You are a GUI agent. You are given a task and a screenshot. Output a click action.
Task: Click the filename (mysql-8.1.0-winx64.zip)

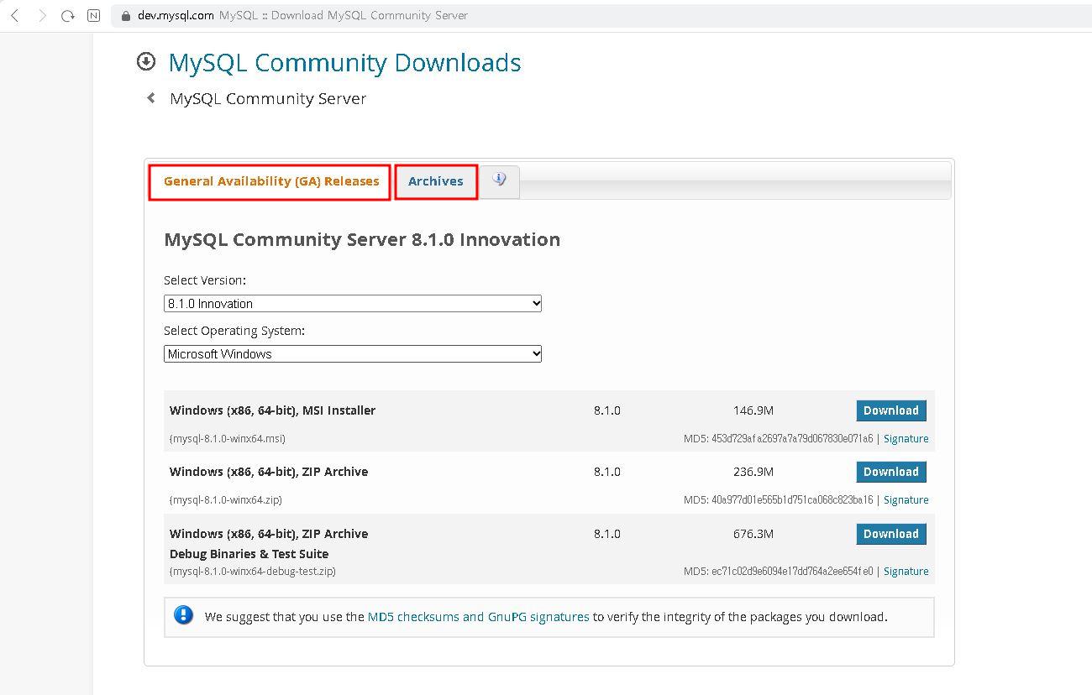(x=225, y=499)
